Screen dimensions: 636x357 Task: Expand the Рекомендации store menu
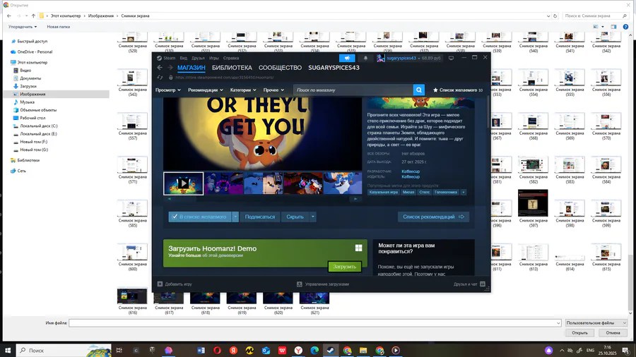tap(205, 90)
